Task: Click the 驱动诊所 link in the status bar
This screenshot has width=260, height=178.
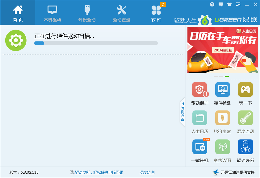Action: pos(99,172)
